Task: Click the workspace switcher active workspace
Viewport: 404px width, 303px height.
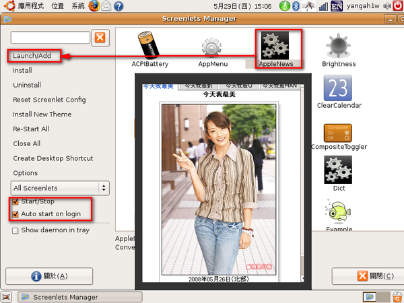Action: tap(370, 297)
